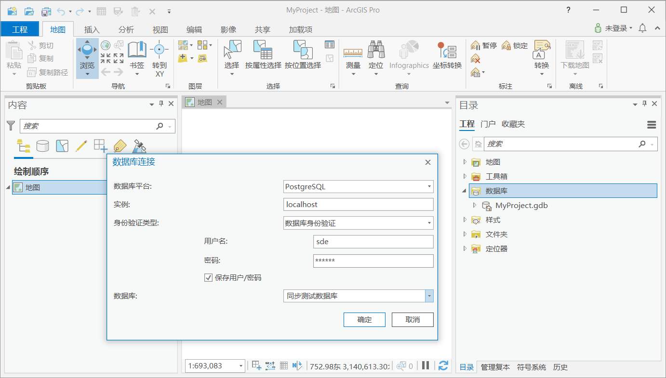Open Catalog pane hamburger menu

click(x=652, y=125)
